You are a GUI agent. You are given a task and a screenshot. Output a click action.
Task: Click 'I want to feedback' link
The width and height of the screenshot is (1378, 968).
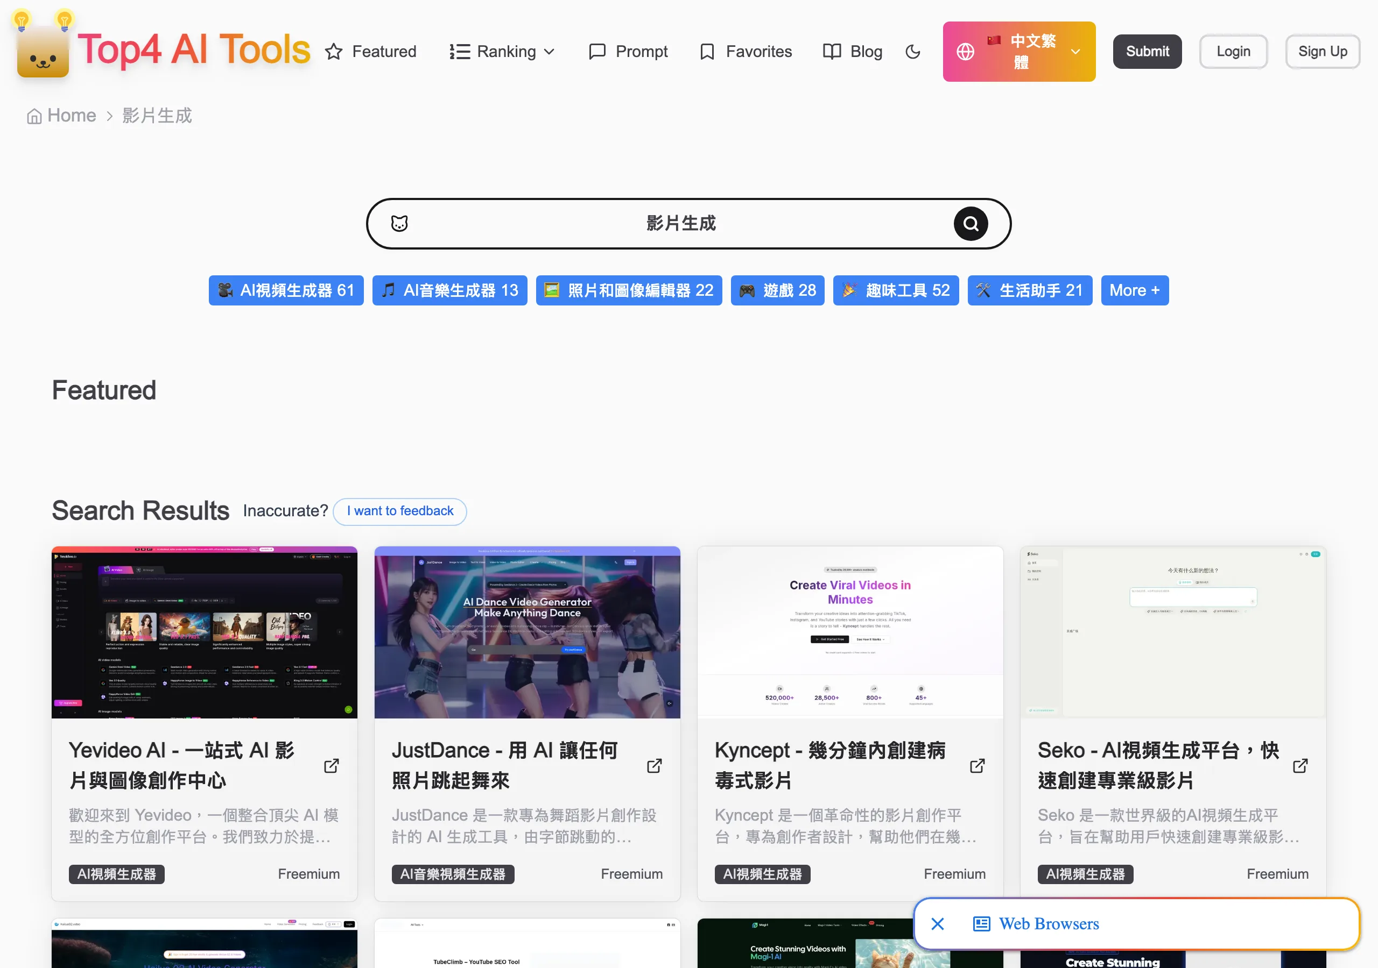400,511
